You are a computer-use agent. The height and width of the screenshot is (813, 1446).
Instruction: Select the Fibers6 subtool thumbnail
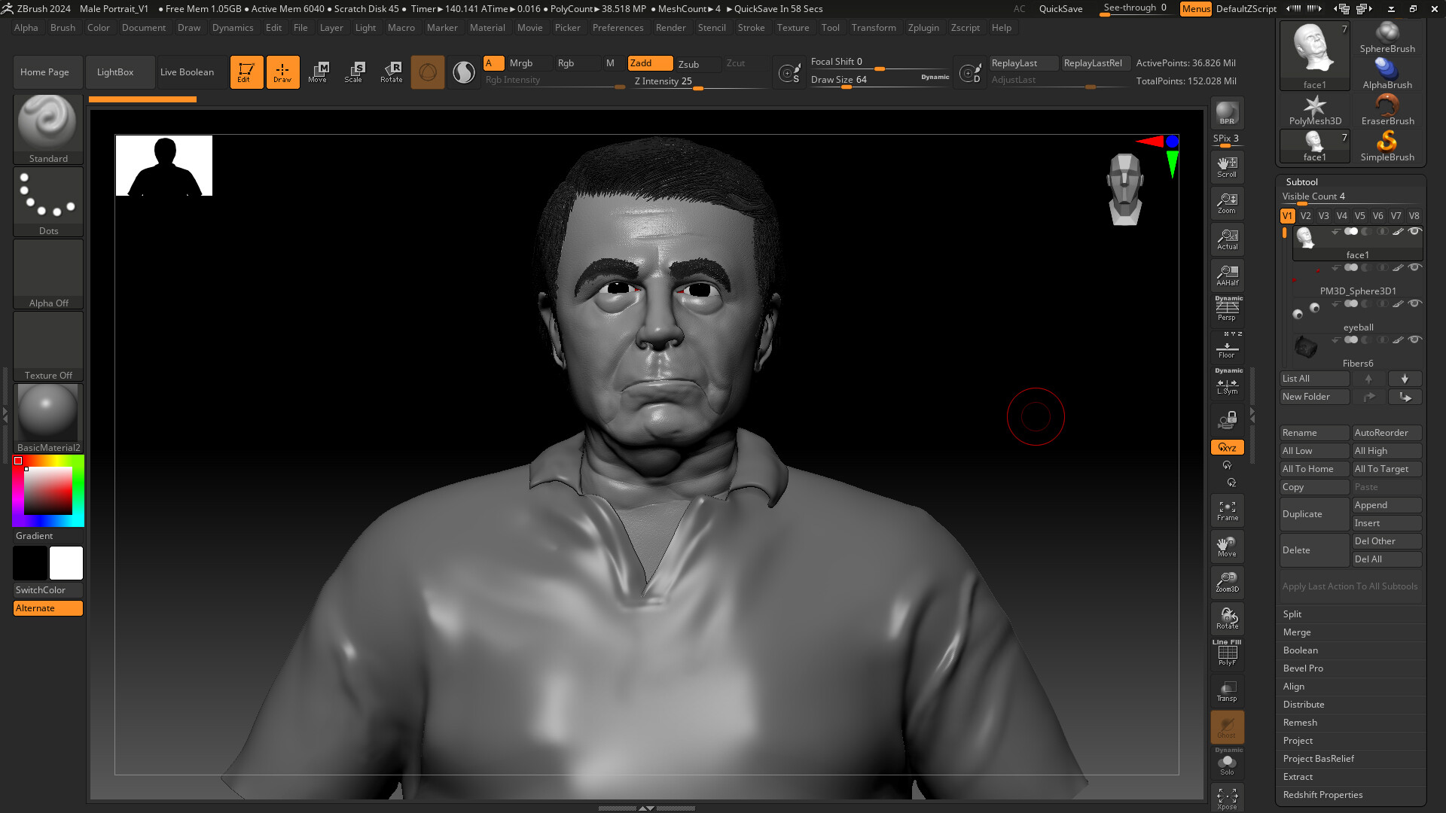1305,346
